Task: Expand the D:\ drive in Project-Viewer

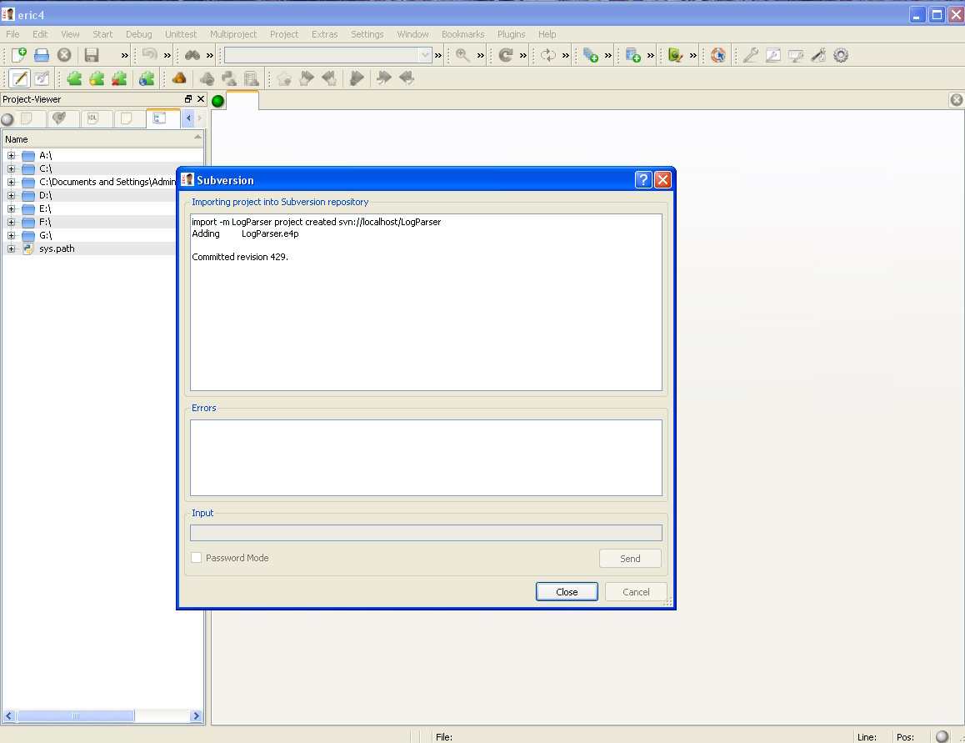Action: pos(11,195)
